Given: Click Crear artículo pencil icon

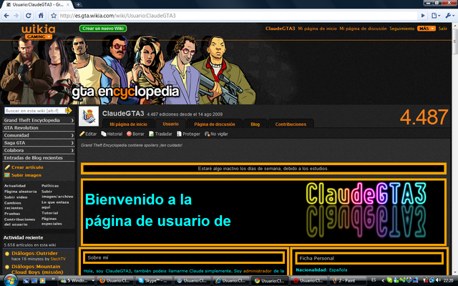Looking at the screenshot, I should click(x=7, y=167).
